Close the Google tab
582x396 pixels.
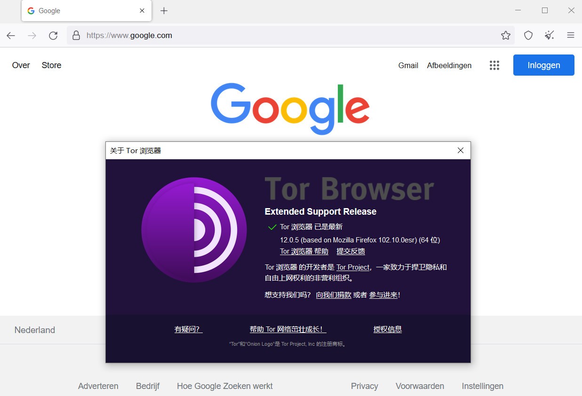click(x=142, y=11)
